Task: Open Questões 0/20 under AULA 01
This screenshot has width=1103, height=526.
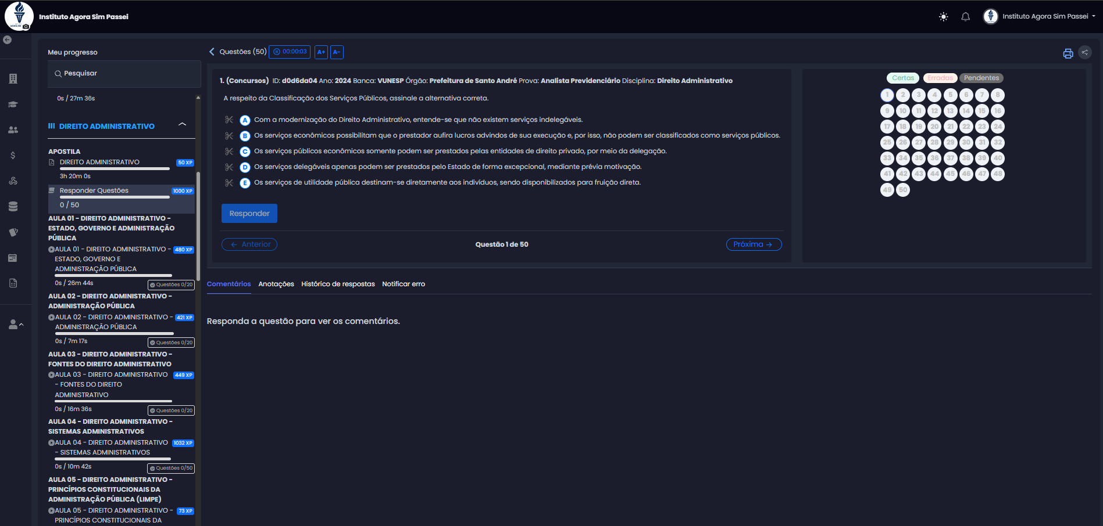Action: click(171, 284)
